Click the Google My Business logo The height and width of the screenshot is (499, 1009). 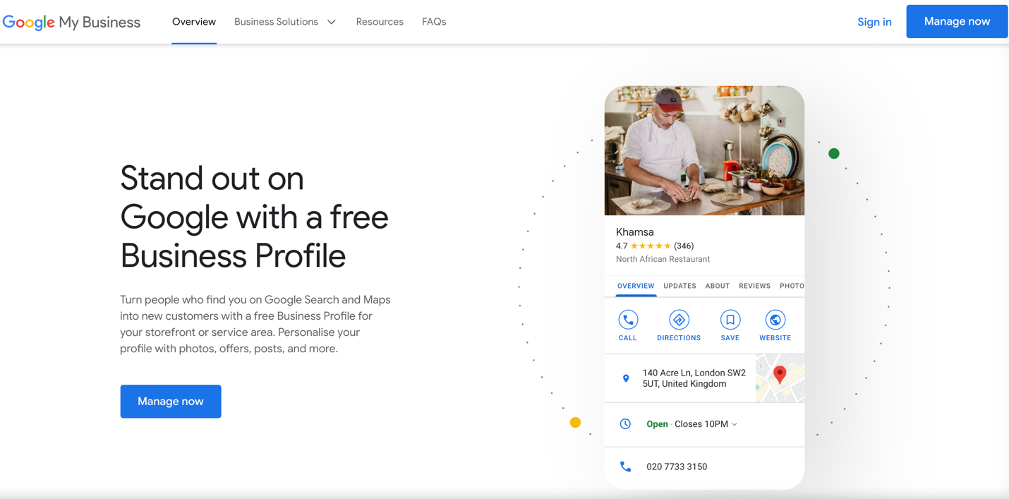(71, 22)
